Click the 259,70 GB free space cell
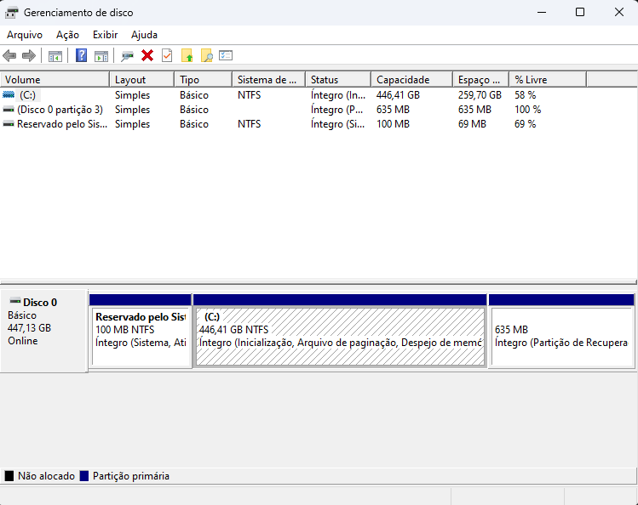Viewport: 638px width, 505px height. (x=480, y=95)
